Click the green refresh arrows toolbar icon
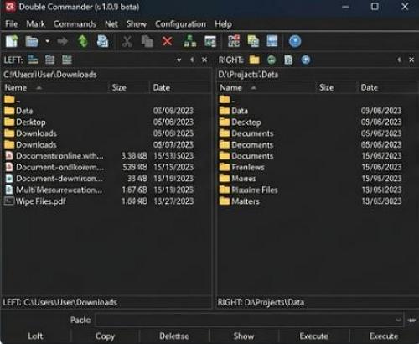Screen dimensions: 419x344 click(83, 41)
